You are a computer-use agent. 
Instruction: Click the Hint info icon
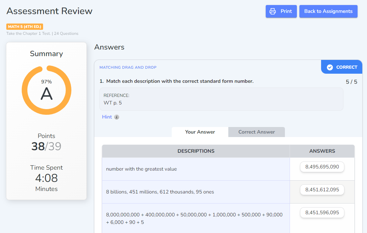point(117,117)
